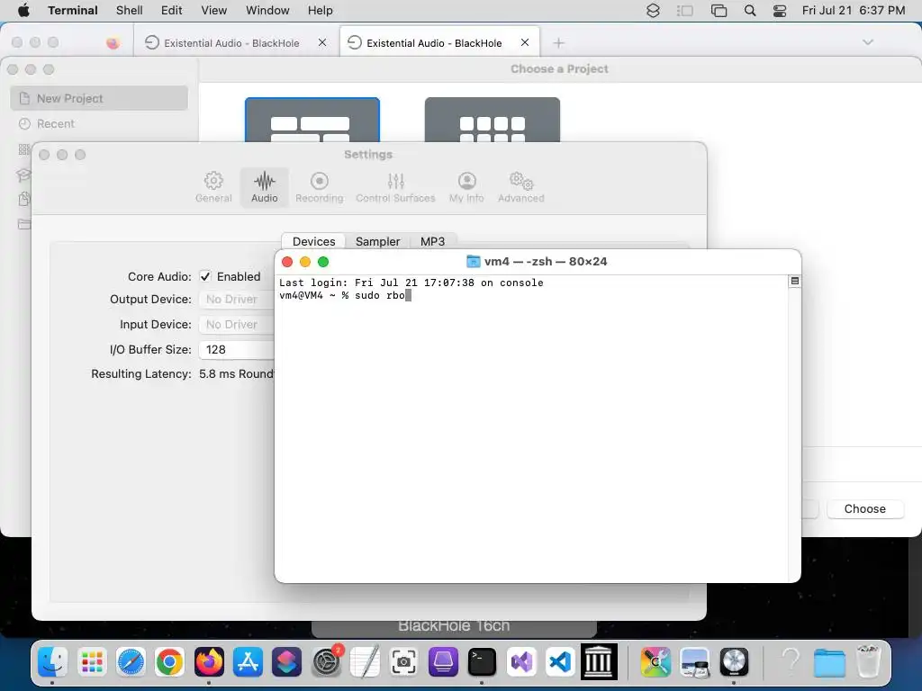This screenshot has height=691, width=922.
Task: Open the I/O Buffer Size dropdown
Action: (237, 350)
